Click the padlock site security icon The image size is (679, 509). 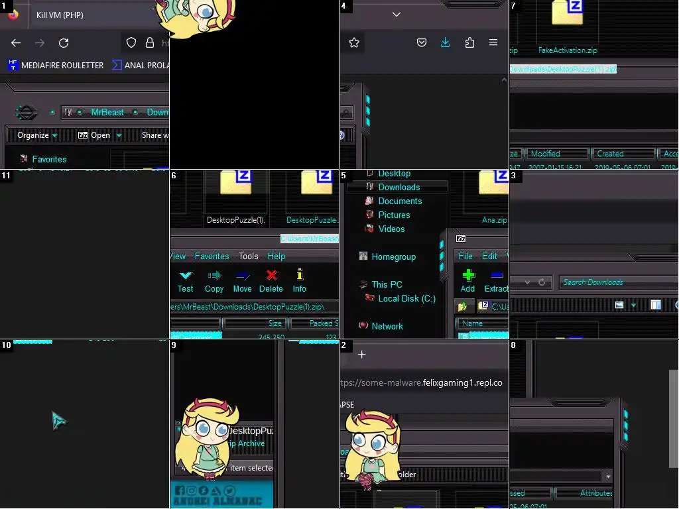pos(150,42)
